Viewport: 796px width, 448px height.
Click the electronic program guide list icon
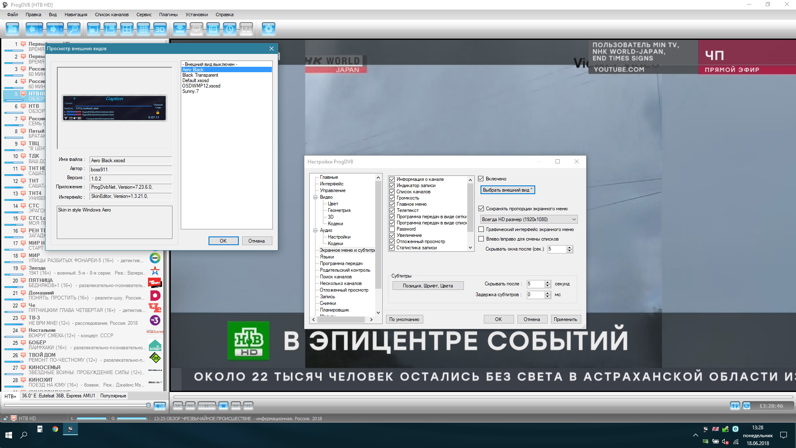click(x=213, y=29)
